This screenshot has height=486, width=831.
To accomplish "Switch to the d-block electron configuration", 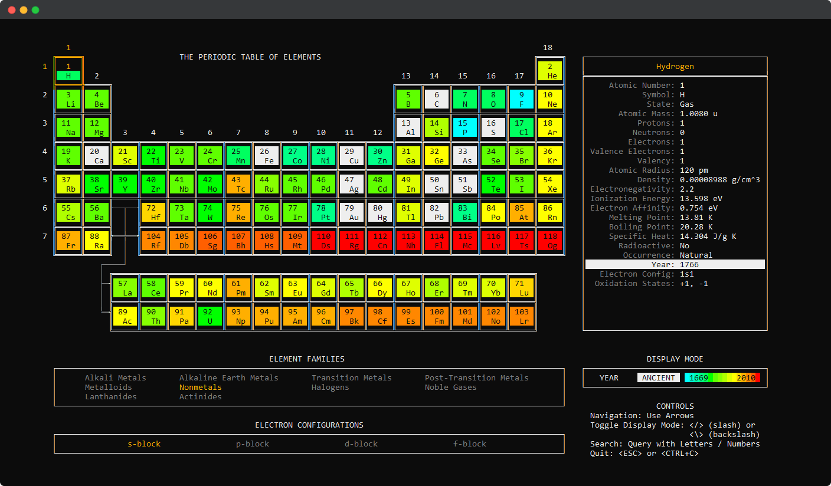I will click(x=361, y=444).
